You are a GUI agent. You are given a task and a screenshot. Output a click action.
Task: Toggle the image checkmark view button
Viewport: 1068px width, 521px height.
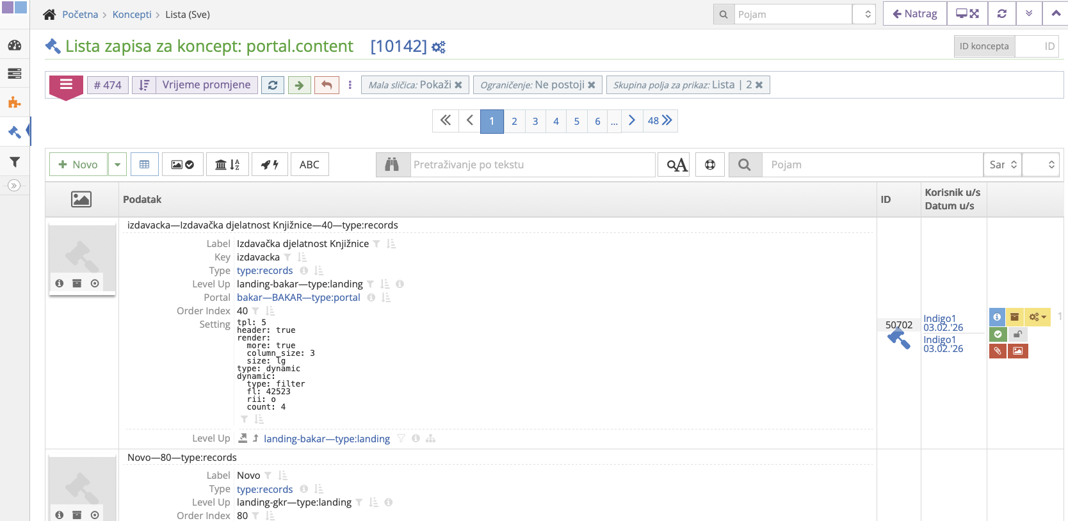coord(182,164)
